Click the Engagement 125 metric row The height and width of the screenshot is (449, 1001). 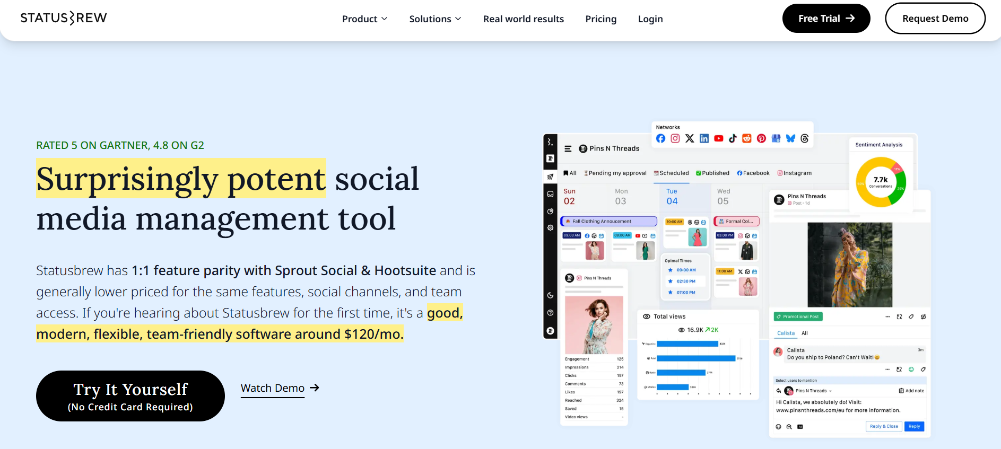pos(594,359)
